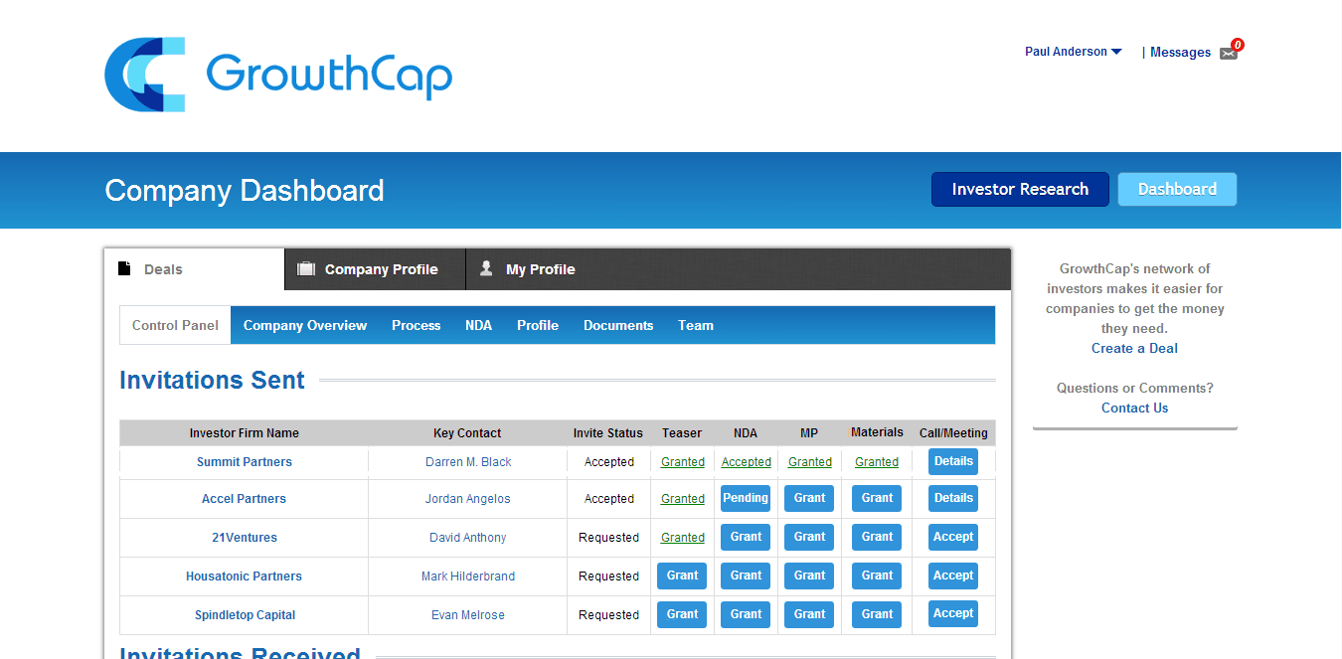
Task: Open key contact Darren M. Black
Action: (x=467, y=462)
